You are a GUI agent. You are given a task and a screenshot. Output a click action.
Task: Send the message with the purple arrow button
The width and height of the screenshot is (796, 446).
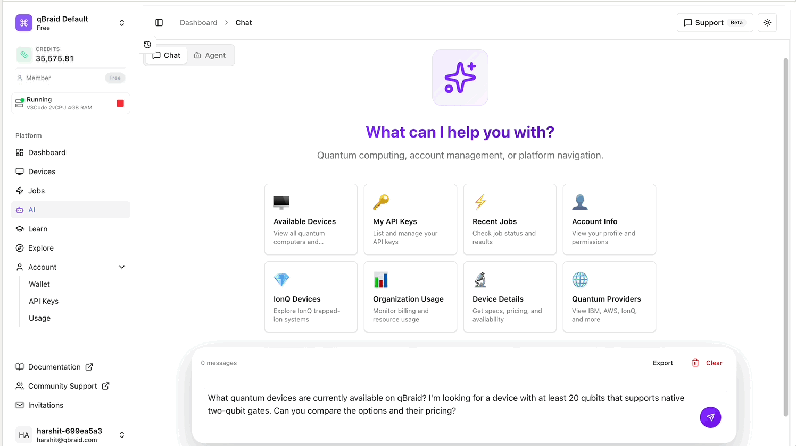click(x=710, y=417)
